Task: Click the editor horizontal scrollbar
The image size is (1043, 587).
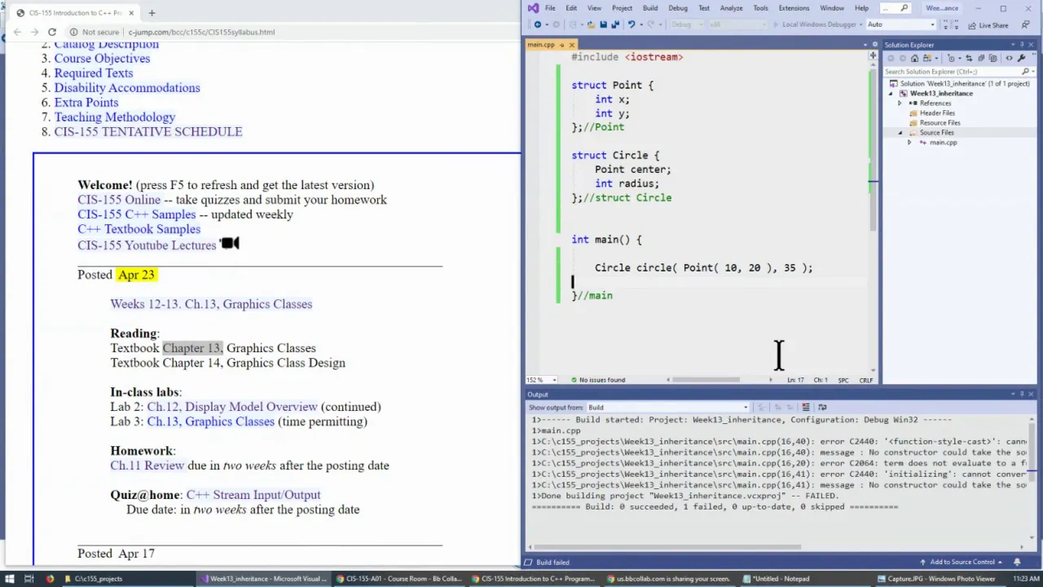Action: 704,380
